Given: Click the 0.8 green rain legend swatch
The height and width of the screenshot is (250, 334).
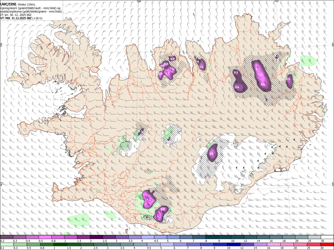Looking at the screenshot, I should point(47,244).
